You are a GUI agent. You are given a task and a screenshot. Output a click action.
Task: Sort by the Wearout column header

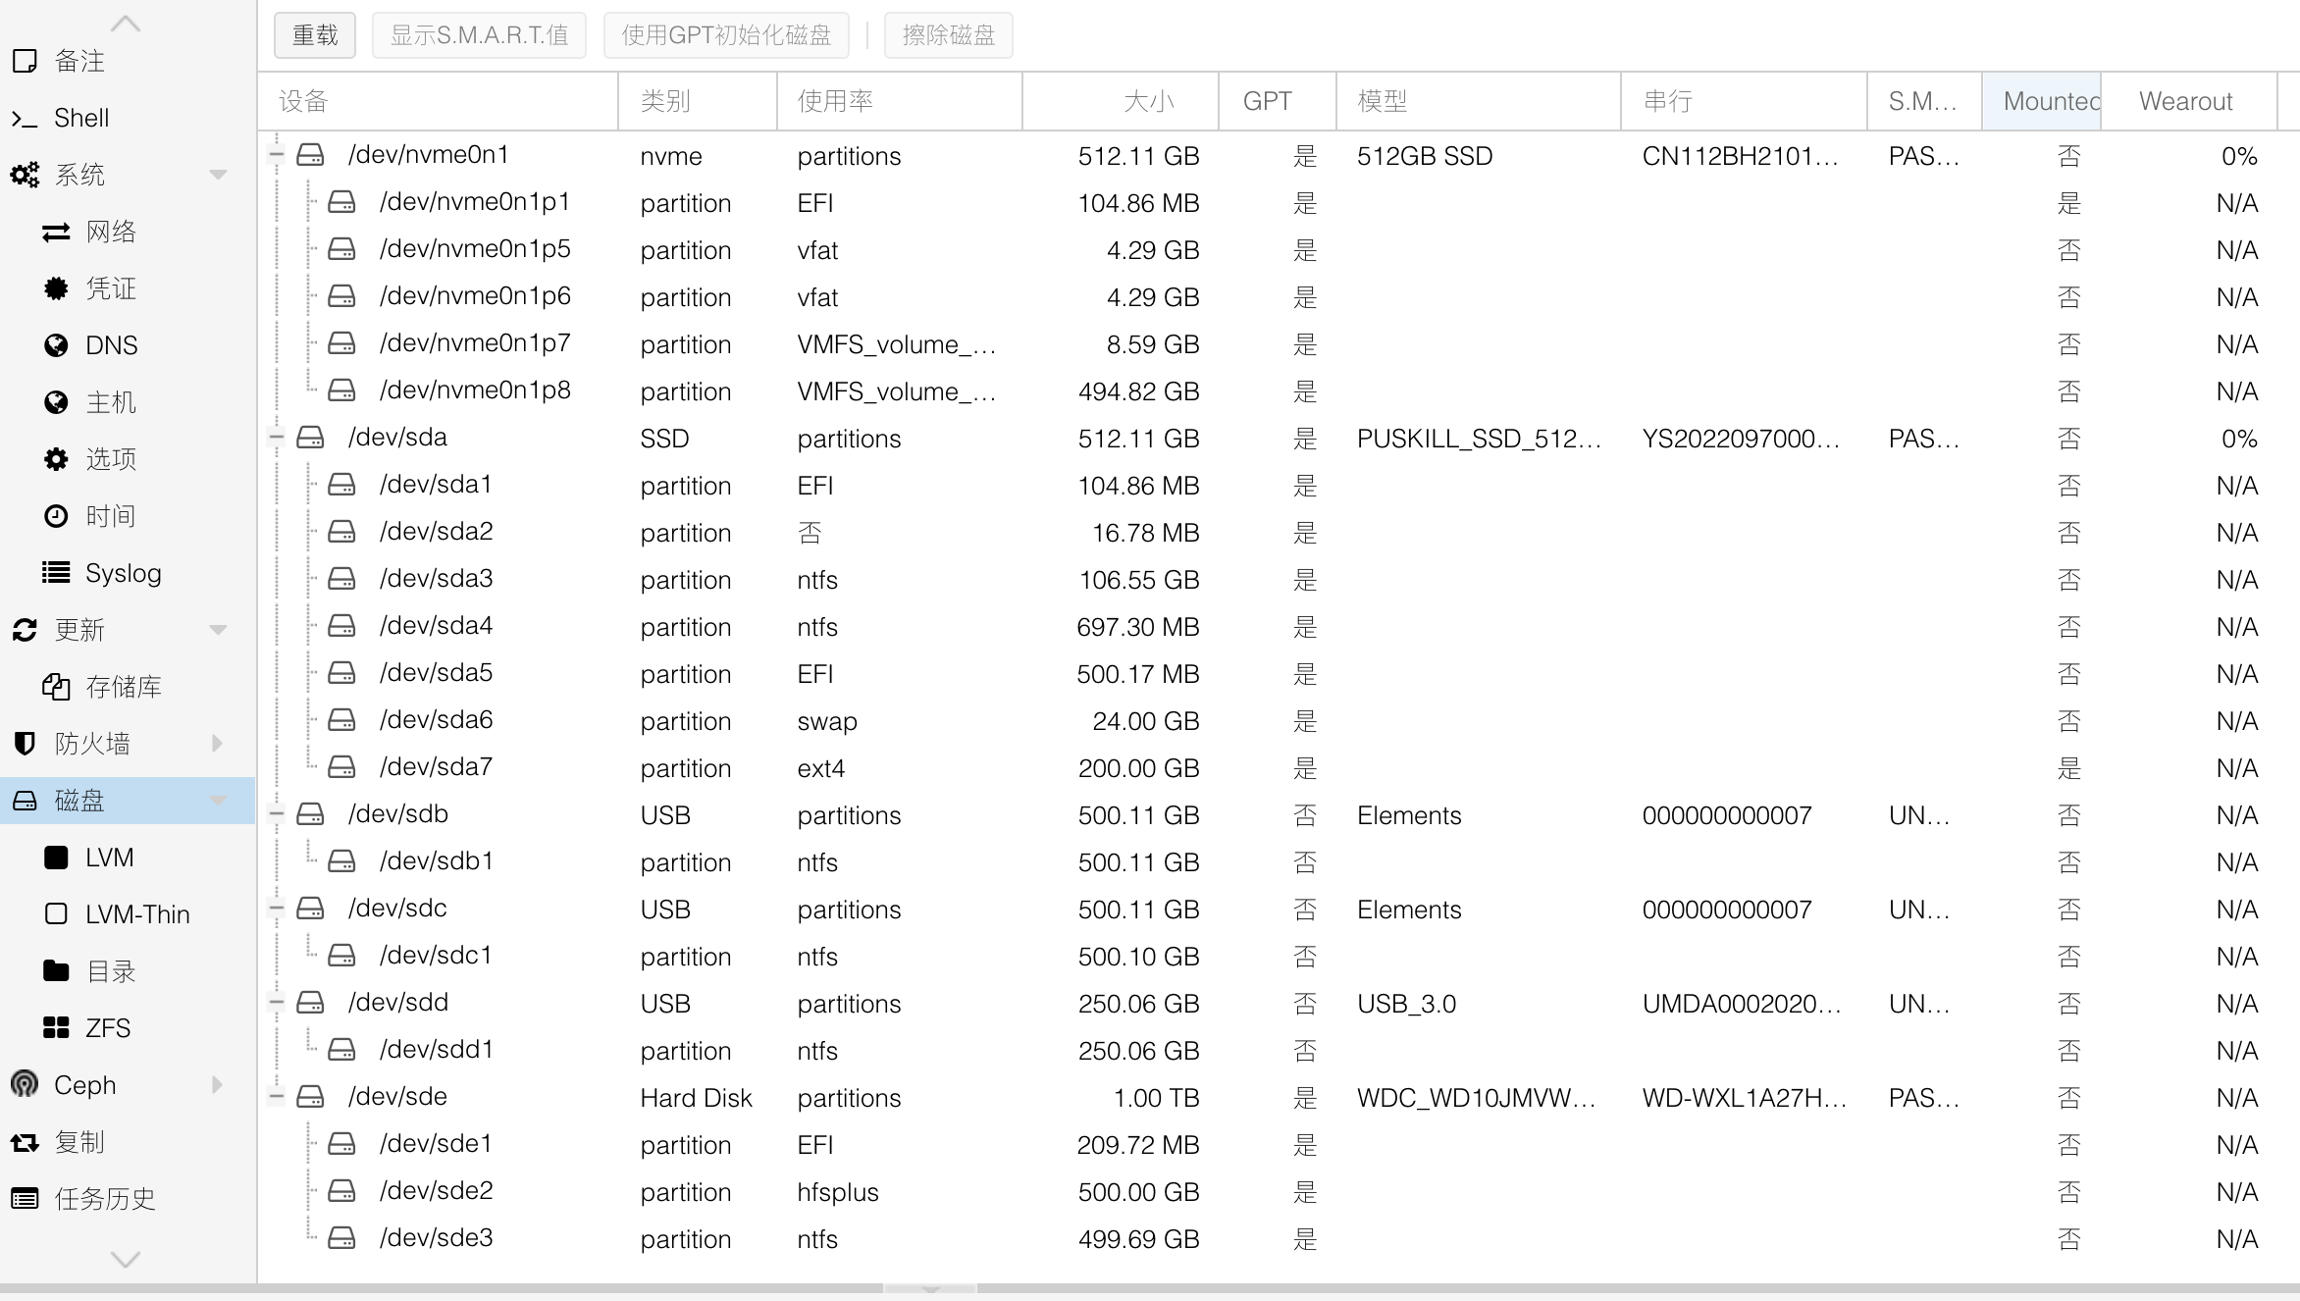point(2185,101)
